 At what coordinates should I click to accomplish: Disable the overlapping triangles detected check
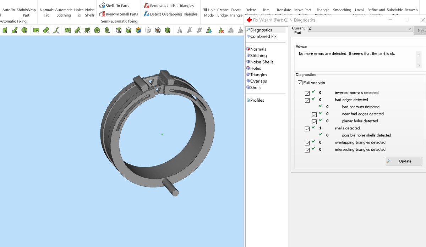click(307, 143)
